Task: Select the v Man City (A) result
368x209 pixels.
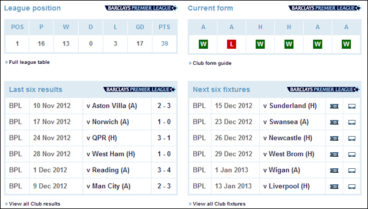Action: tap(109, 186)
